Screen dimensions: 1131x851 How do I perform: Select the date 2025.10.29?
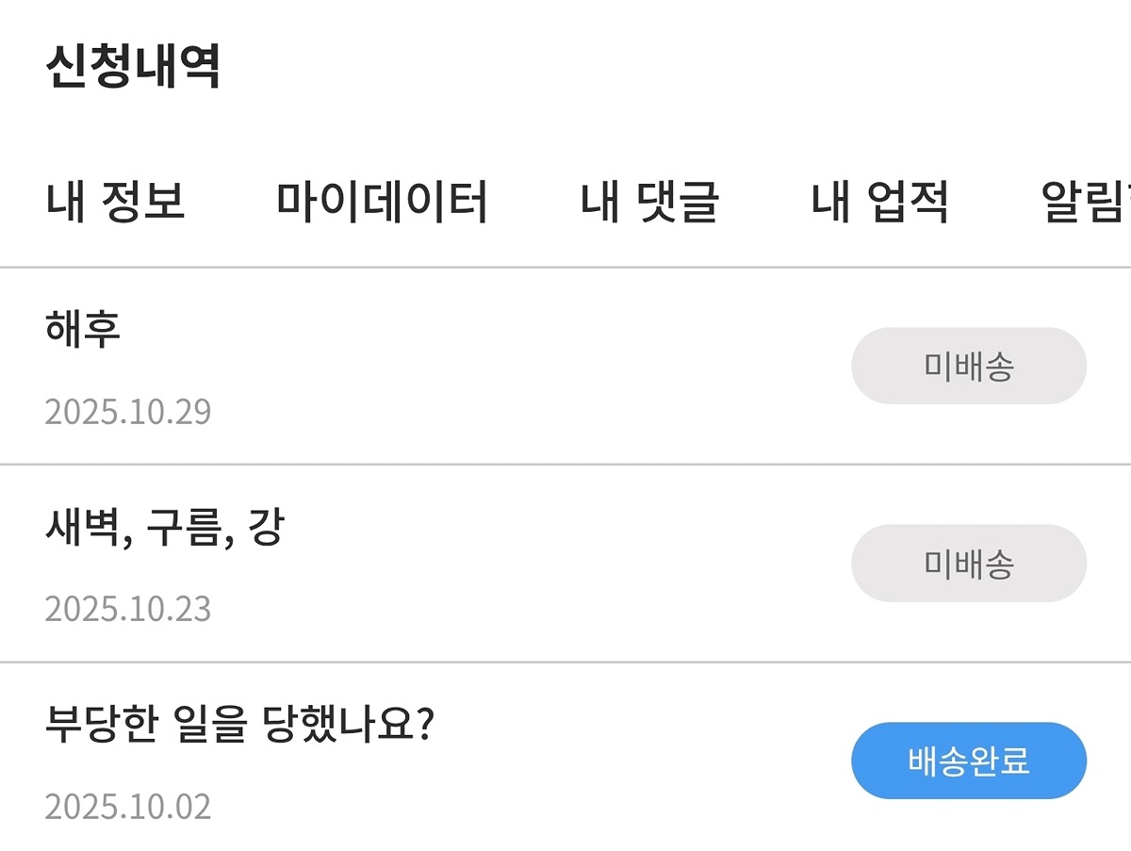(128, 412)
